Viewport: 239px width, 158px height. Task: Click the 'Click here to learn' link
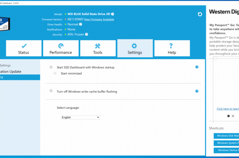(228, 109)
